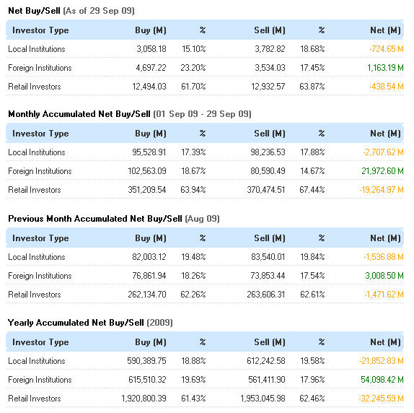Click the 98,236.53 sell value
Viewport: 414px width, 413px height.
pos(268,152)
